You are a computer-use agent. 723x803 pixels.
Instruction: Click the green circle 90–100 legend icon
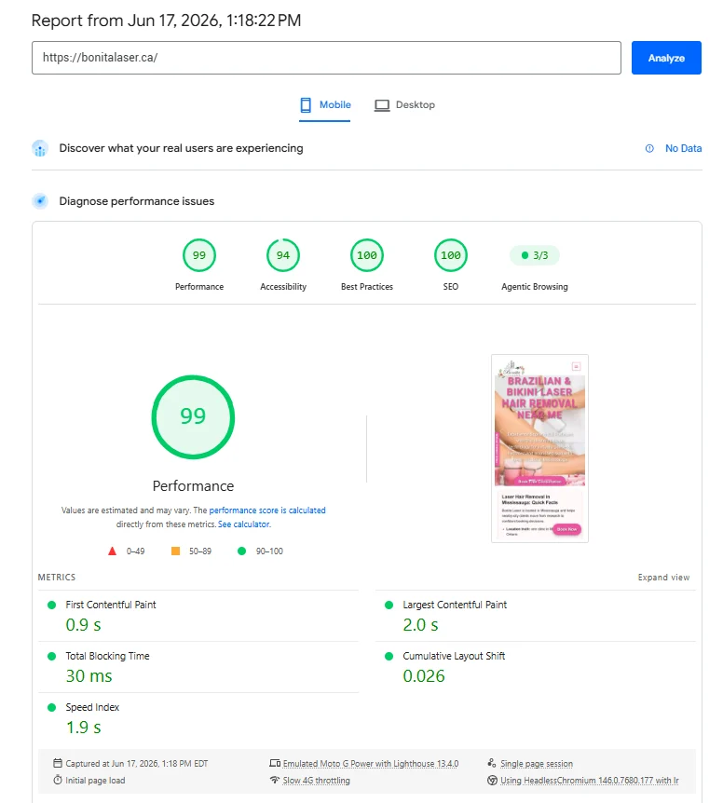tap(241, 551)
